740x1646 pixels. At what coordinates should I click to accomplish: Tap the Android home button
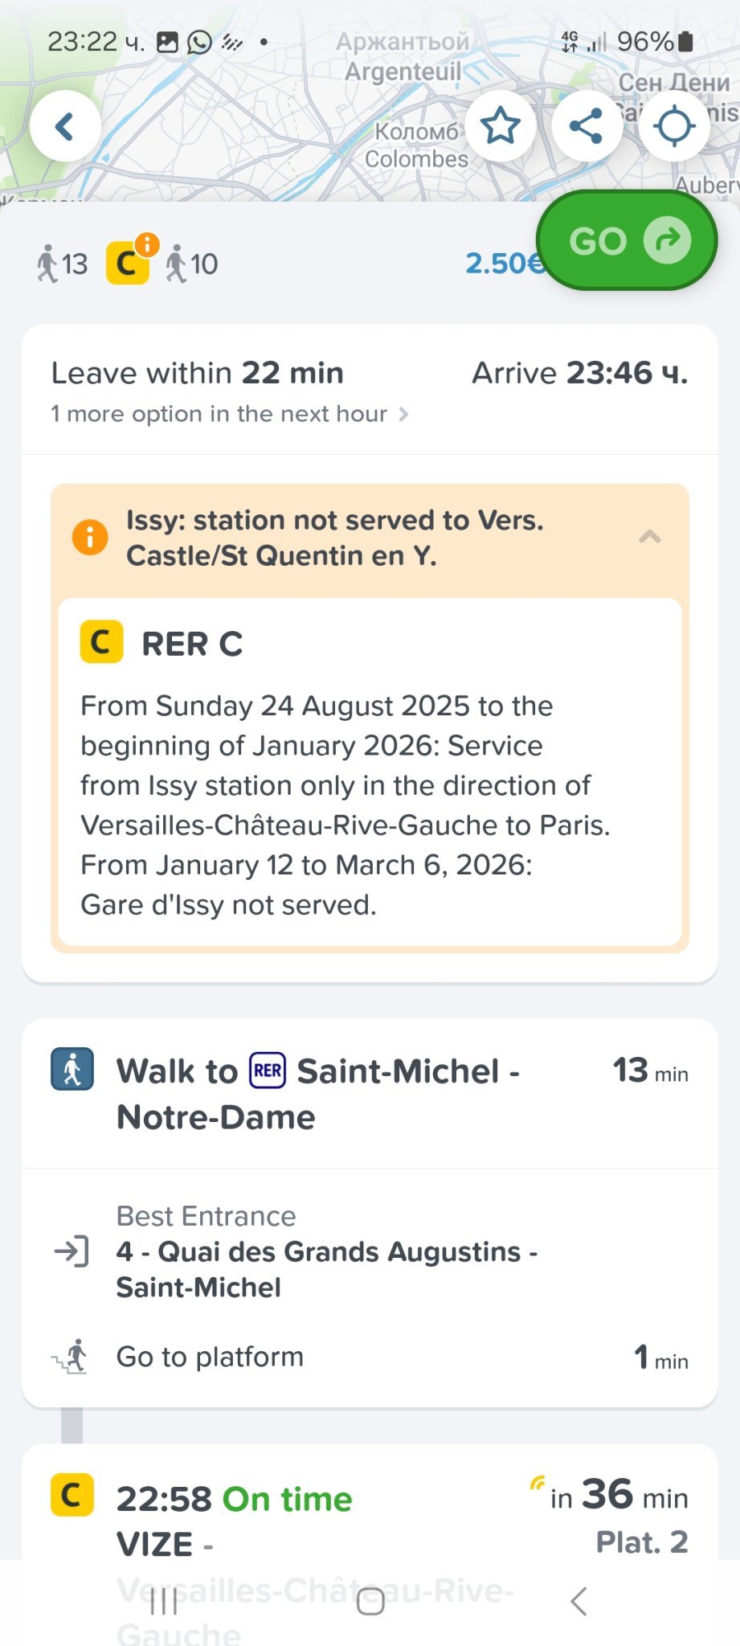[x=370, y=1602]
